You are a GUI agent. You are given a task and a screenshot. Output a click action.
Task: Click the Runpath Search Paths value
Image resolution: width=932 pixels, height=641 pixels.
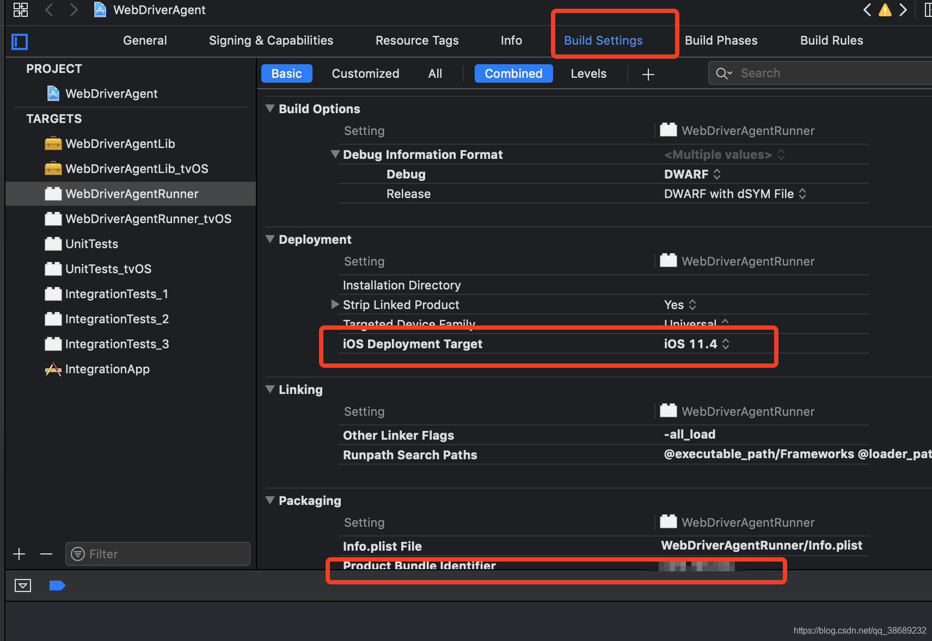(x=798, y=454)
